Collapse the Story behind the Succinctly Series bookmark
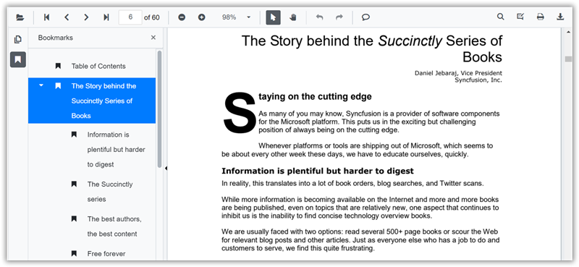 point(41,85)
